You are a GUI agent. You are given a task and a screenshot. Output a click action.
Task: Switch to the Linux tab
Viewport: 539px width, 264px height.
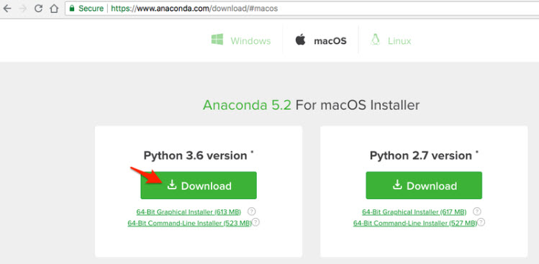[391, 40]
